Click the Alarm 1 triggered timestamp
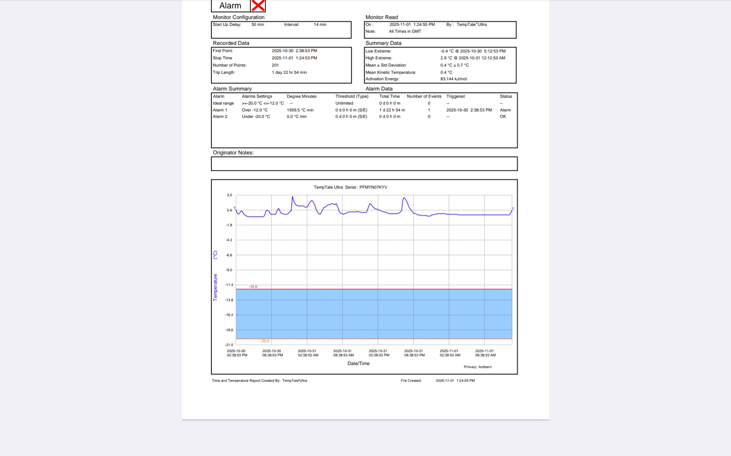Screen dimensions: 731x456 pyautogui.click(x=469, y=110)
